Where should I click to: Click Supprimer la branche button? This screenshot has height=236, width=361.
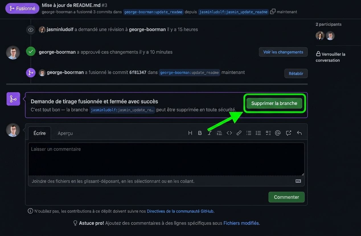pos(274,103)
